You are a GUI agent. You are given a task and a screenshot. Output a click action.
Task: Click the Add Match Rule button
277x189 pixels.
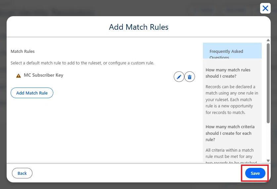pos(32,93)
